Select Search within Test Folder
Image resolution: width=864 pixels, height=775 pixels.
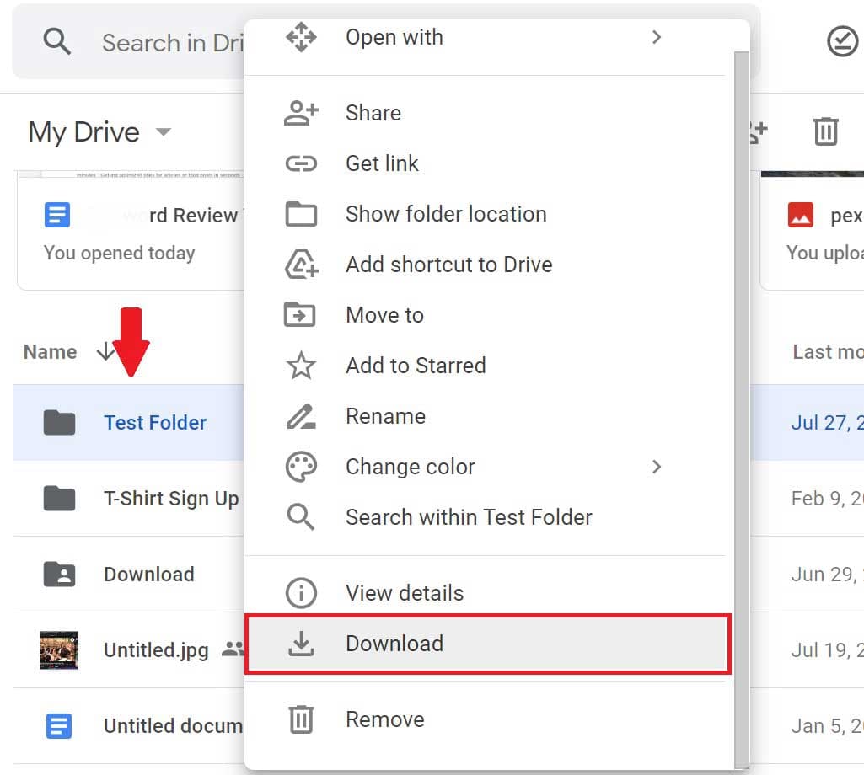[x=301, y=516]
